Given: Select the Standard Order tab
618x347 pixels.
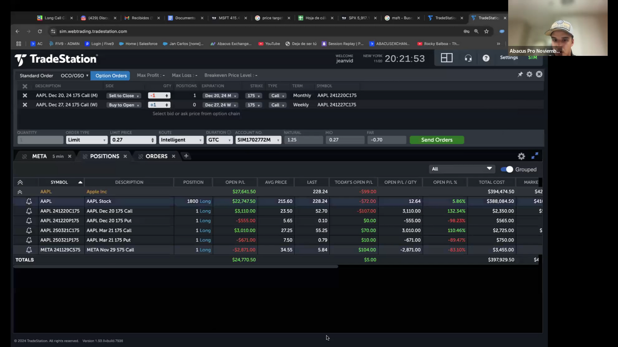Looking at the screenshot, I should pos(36,76).
